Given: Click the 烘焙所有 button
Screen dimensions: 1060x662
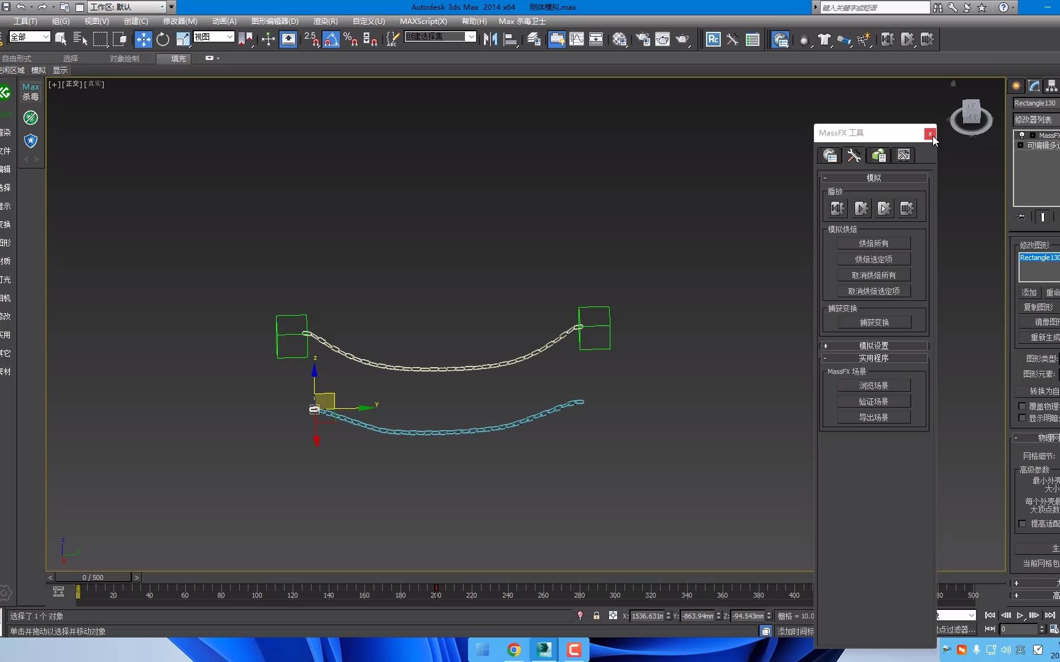Looking at the screenshot, I should [x=874, y=243].
